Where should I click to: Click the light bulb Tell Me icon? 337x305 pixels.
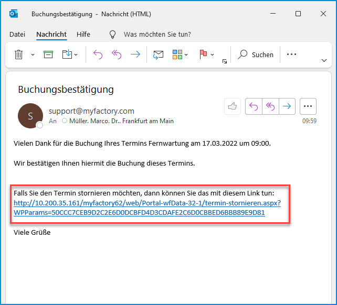click(x=113, y=35)
